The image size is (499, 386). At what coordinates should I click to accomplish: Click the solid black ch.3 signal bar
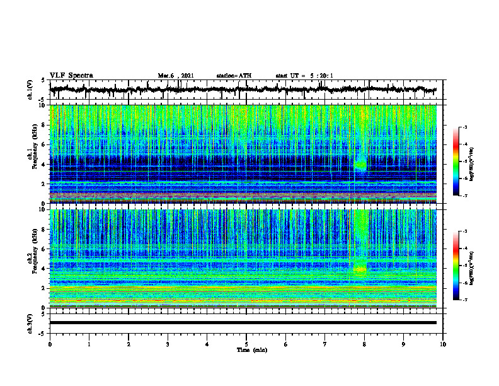243,323
